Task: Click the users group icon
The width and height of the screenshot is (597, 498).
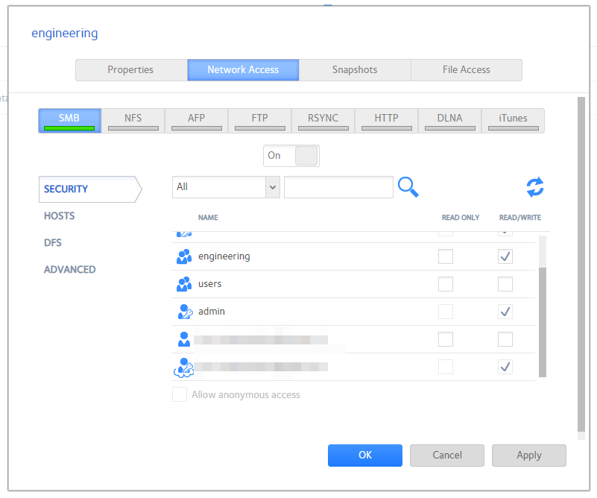Action: (x=183, y=284)
